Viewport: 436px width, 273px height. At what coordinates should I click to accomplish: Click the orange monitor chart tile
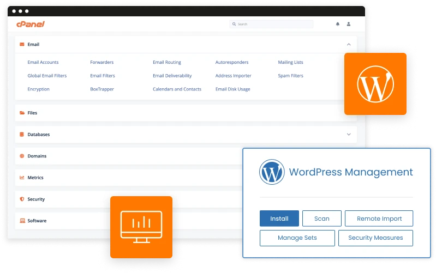tap(141, 227)
